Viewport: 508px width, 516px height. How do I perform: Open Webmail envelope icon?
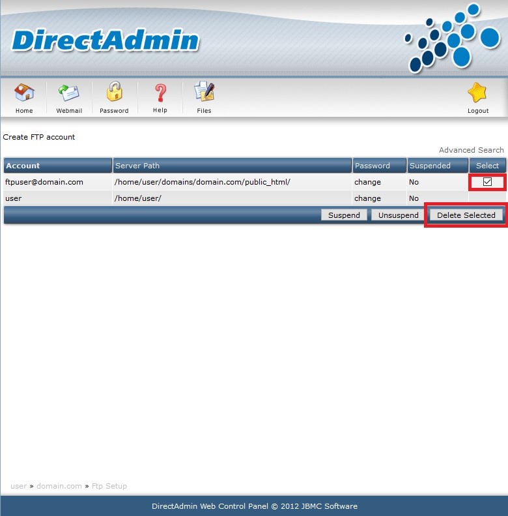click(68, 93)
